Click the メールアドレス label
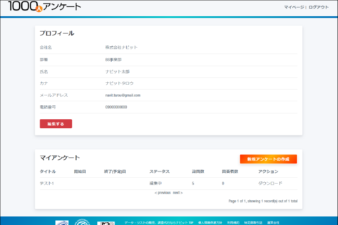 [x=54, y=95]
